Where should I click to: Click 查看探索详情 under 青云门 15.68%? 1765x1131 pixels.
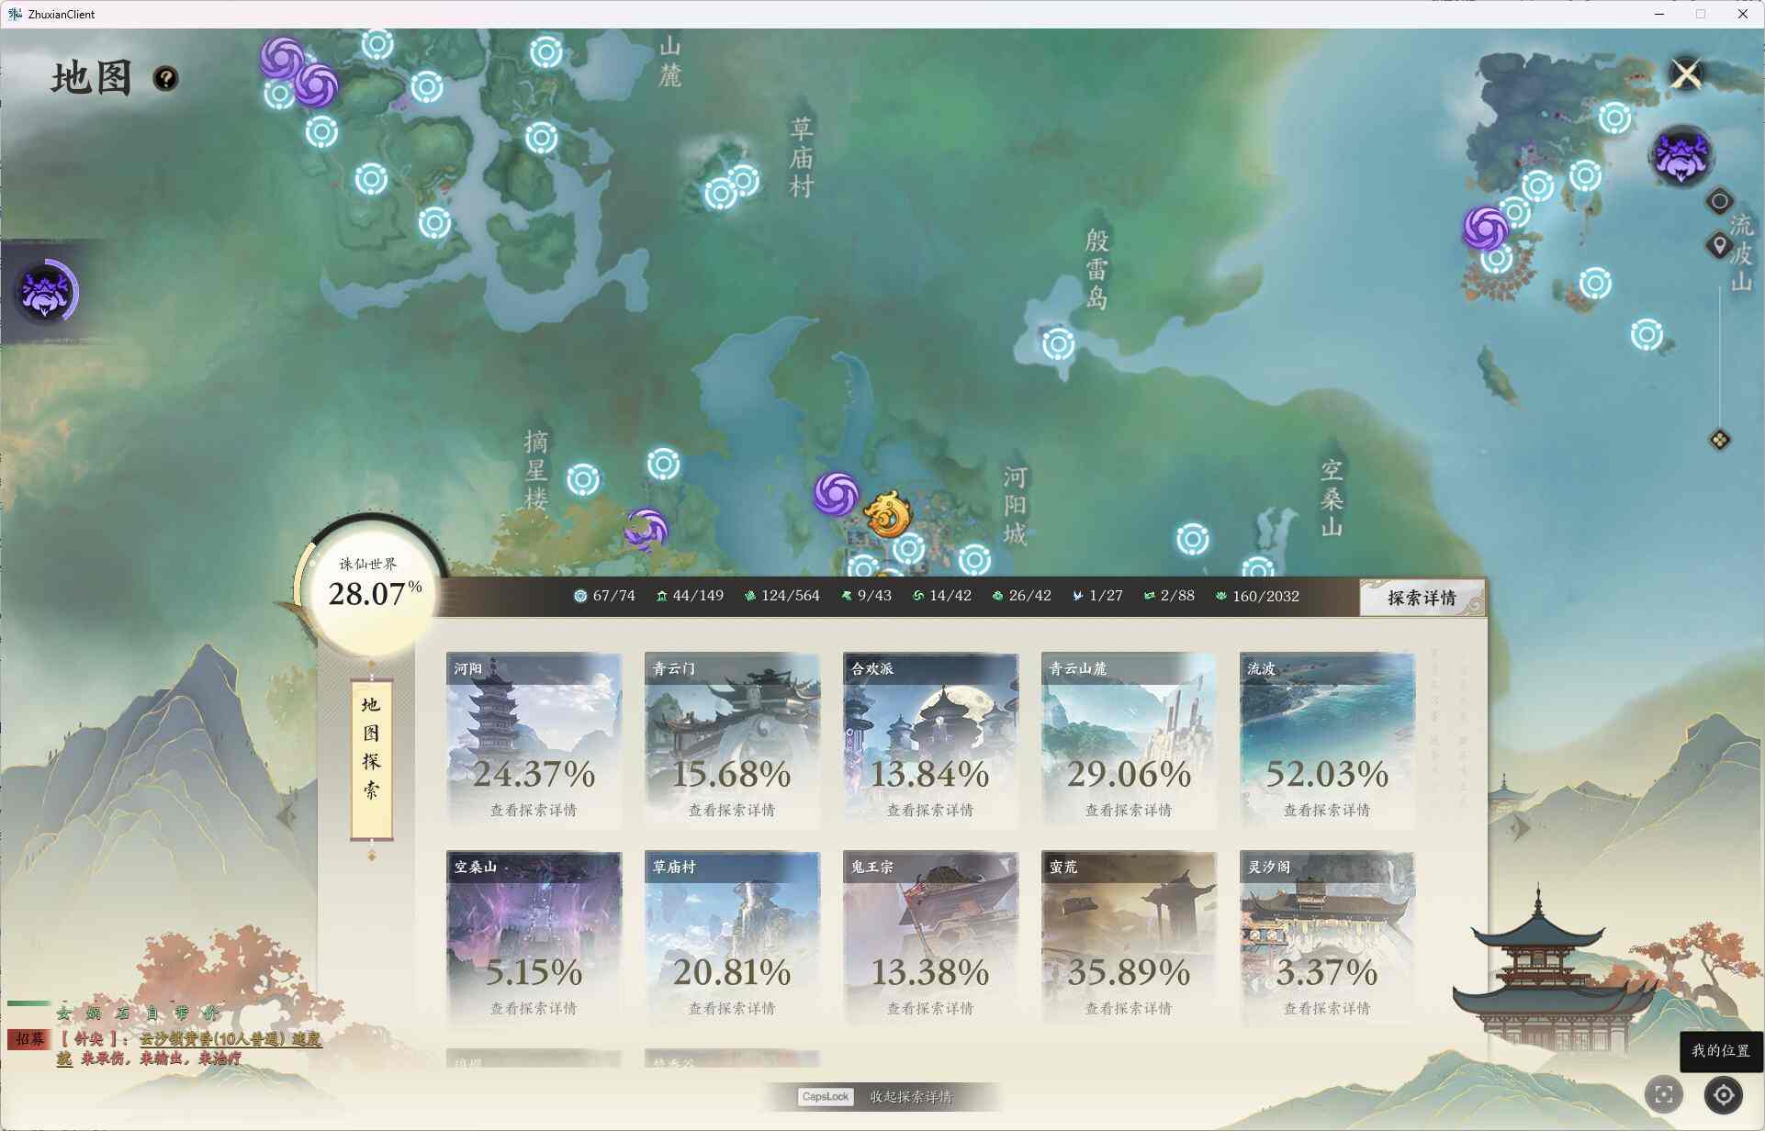732,810
